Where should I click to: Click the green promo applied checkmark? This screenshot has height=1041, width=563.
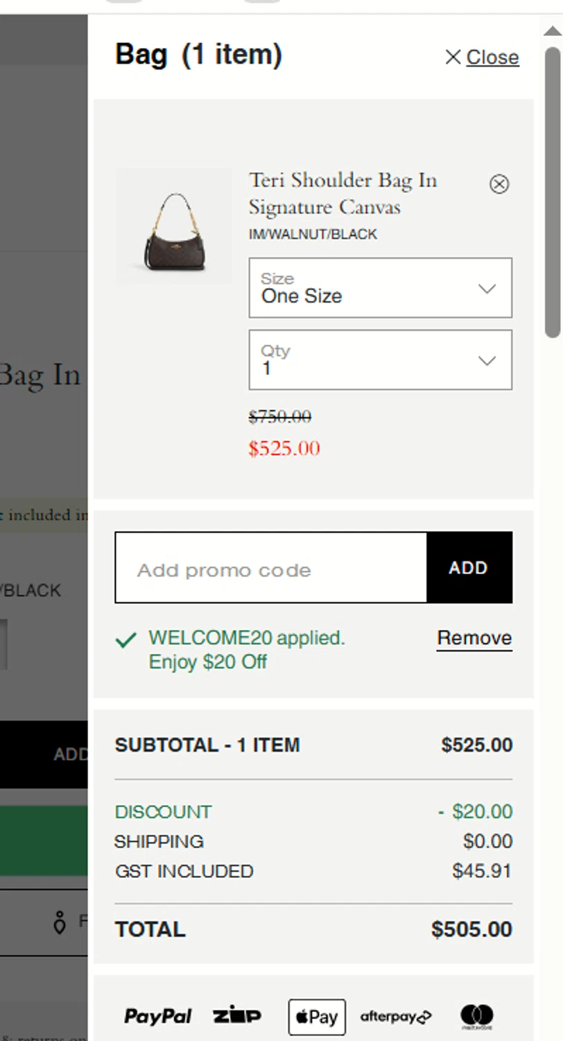125,640
